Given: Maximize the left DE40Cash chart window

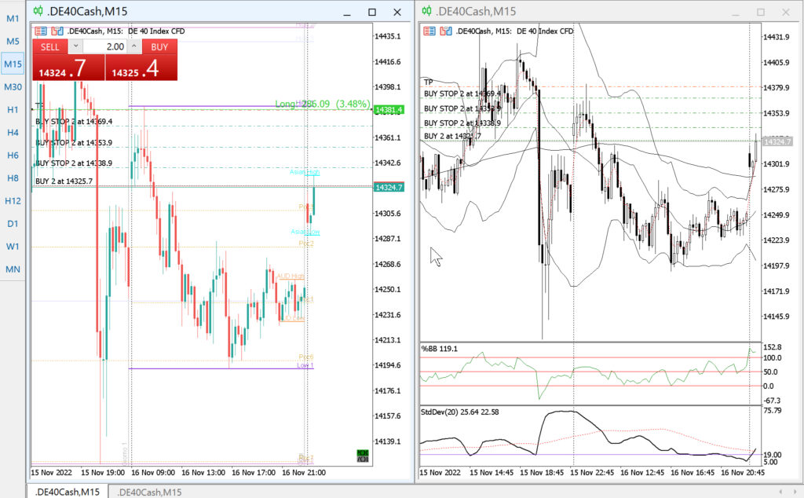Looking at the screenshot, I should [x=372, y=12].
